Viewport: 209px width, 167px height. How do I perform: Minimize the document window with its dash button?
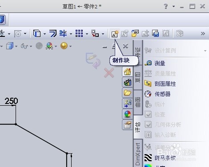point(104,47)
